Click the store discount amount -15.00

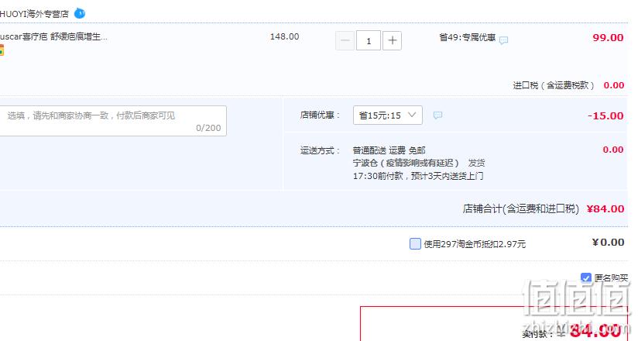coord(605,115)
